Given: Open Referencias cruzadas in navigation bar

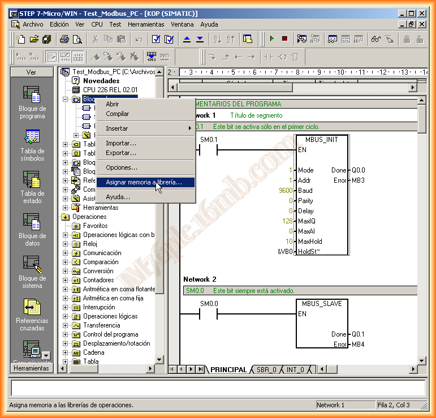Looking at the screenshot, I should click(32, 314).
